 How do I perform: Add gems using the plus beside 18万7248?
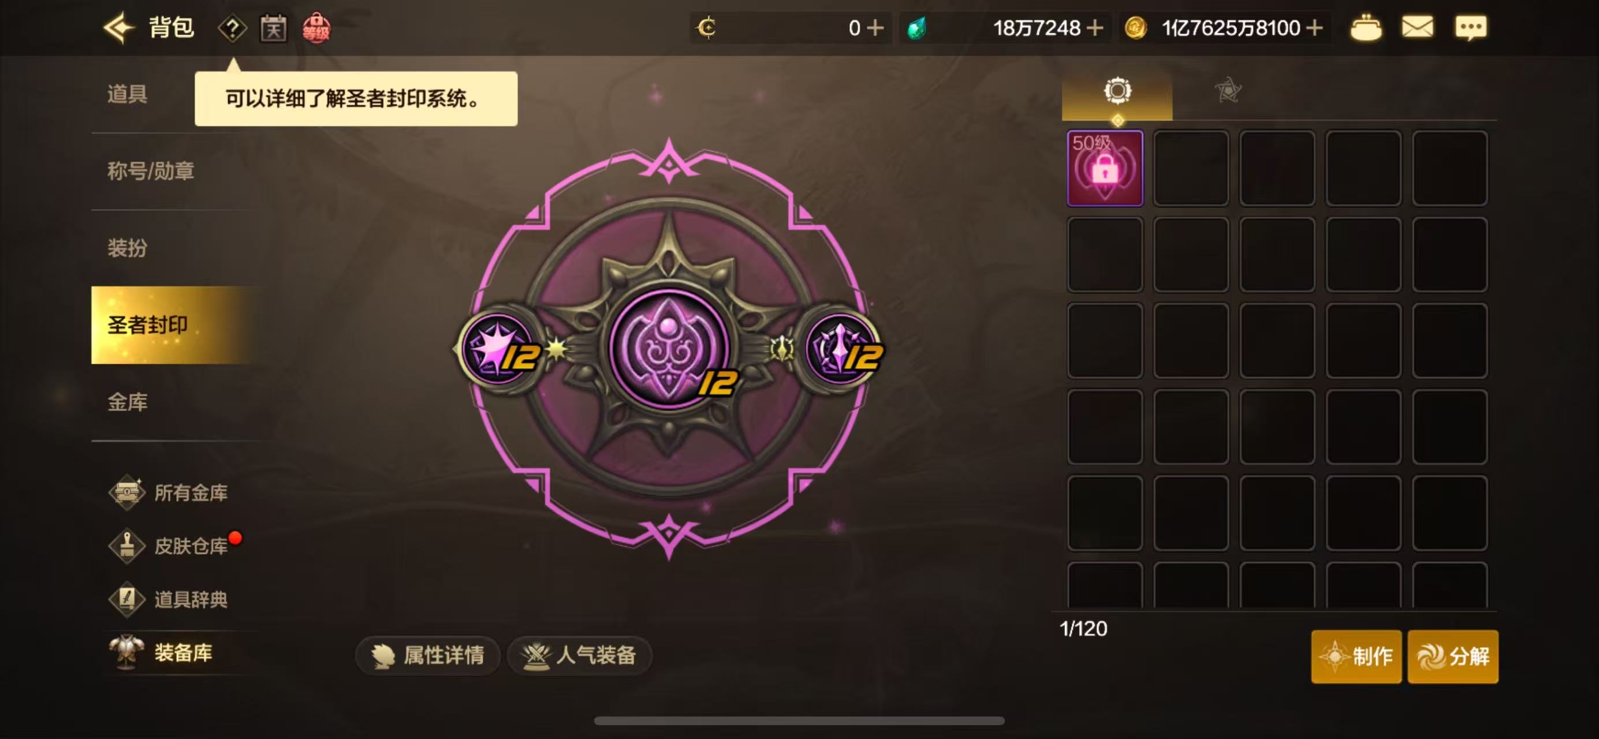[x=1095, y=28]
